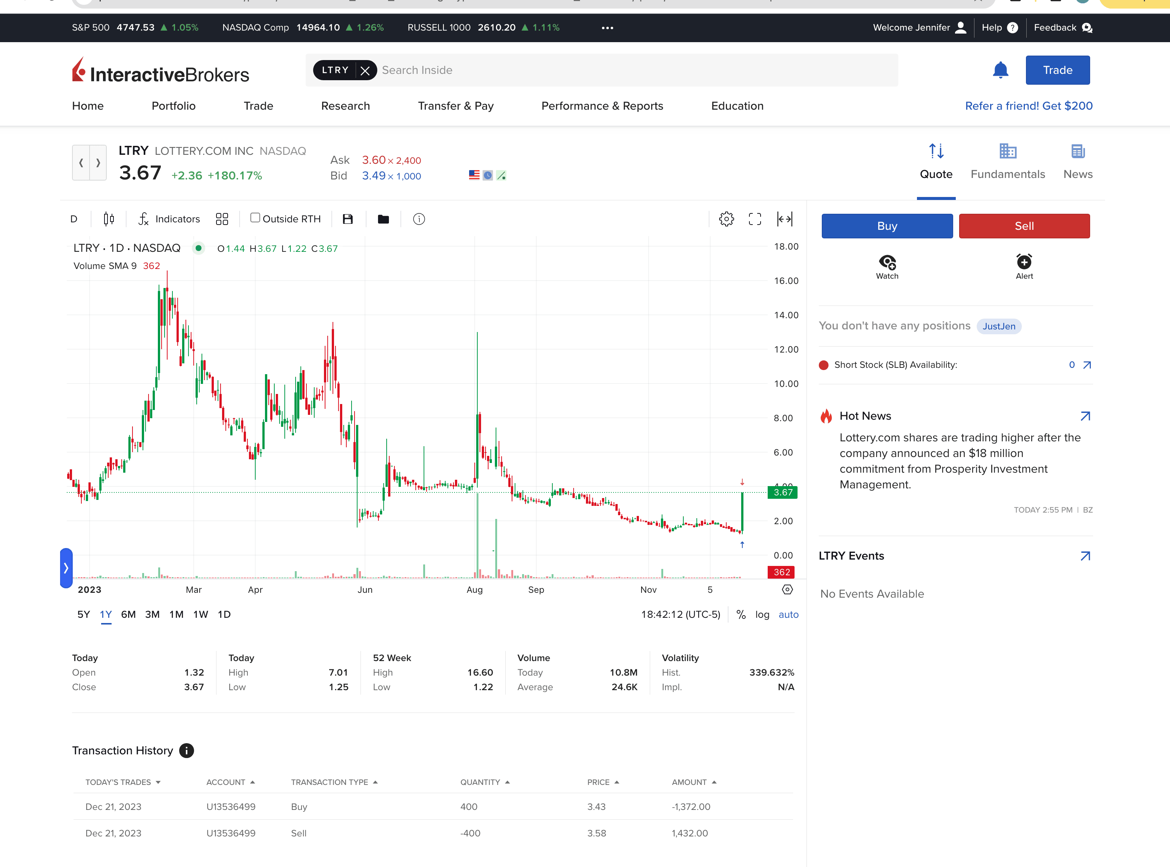Open more market indices ellipsis

click(607, 28)
